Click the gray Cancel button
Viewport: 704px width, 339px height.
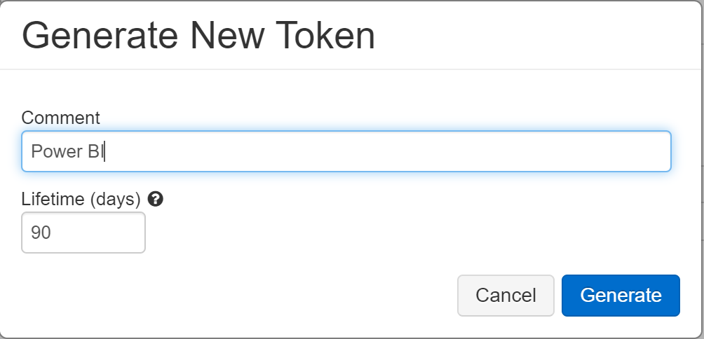point(506,296)
